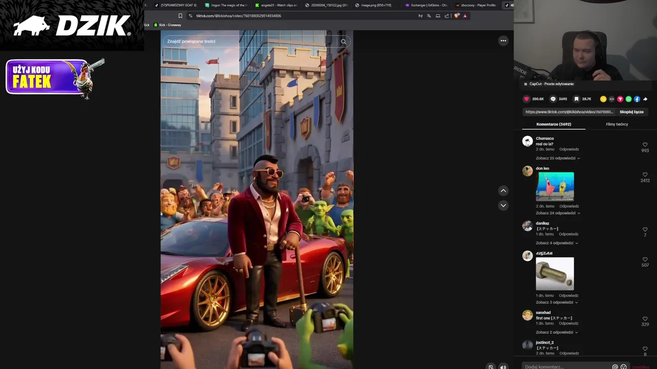Open the '20260204_150122.jpg' browser tab

(326, 5)
